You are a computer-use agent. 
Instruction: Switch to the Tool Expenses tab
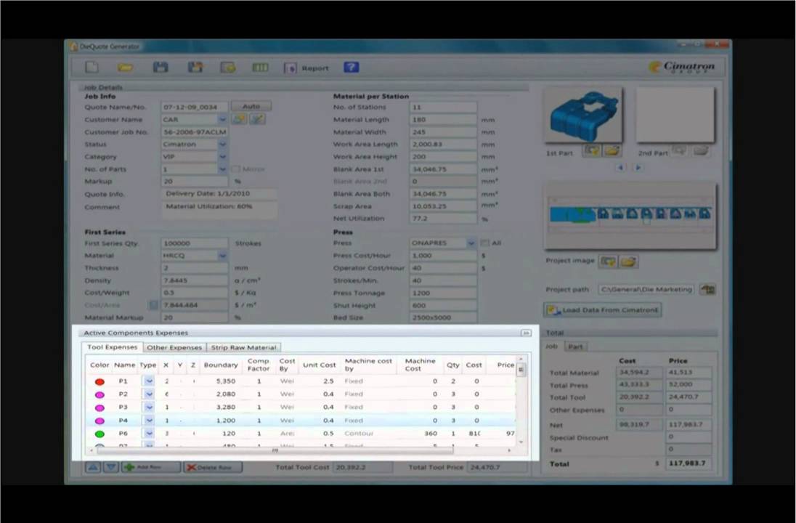click(112, 347)
